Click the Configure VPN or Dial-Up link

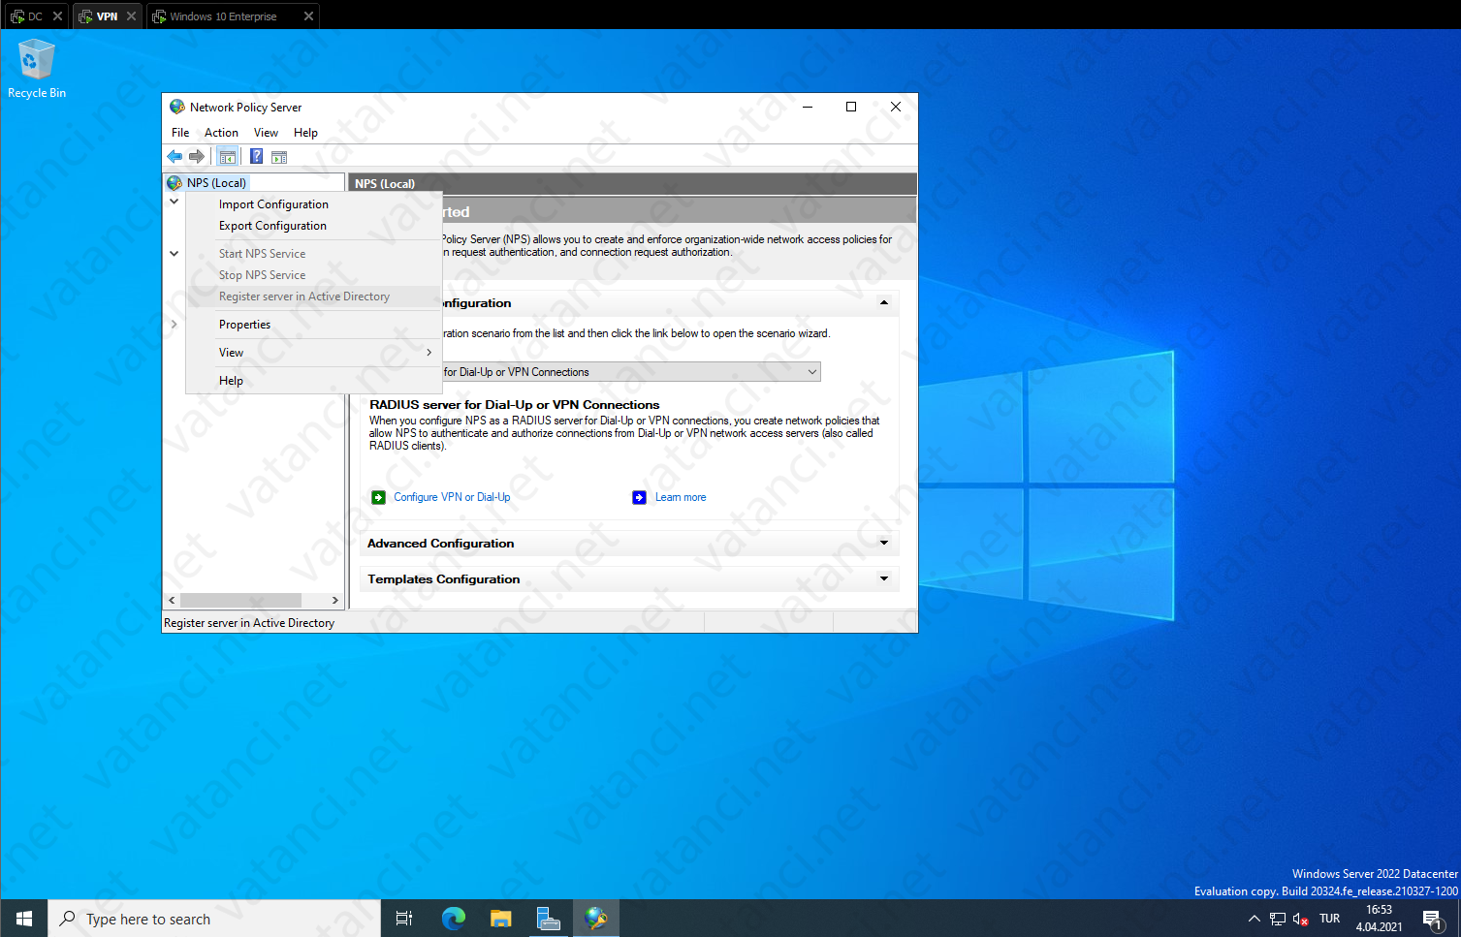452,497
